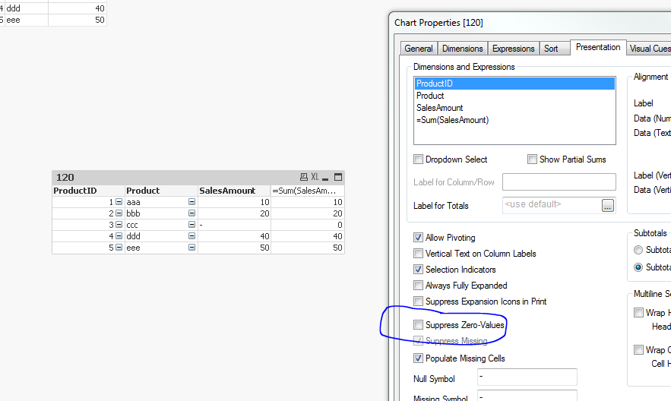Collapse the eee Product row minus icon
The width and height of the screenshot is (671, 401).
coord(191,248)
